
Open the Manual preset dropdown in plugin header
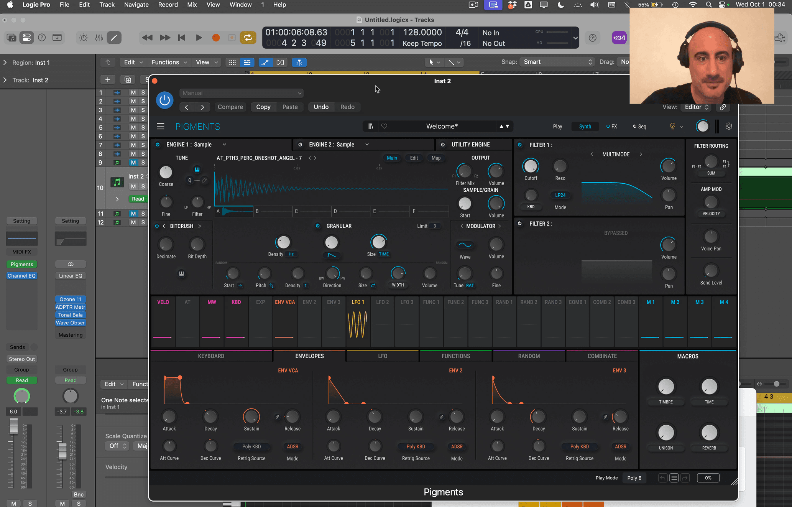click(242, 93)
